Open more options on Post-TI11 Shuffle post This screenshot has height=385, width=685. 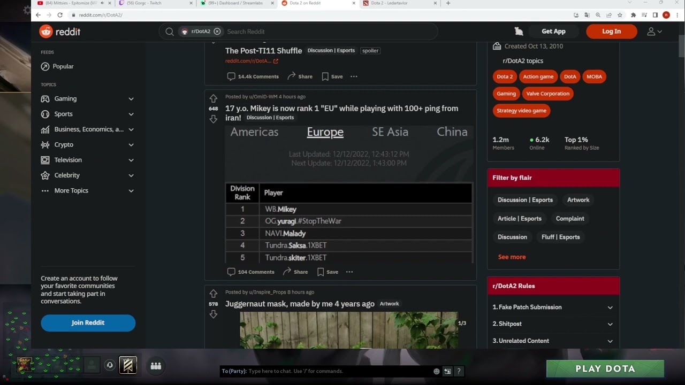354,76
